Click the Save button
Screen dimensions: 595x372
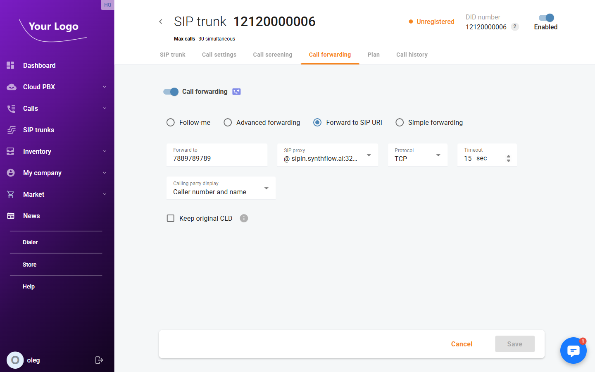pyautogui.click(x=514, y=344)
